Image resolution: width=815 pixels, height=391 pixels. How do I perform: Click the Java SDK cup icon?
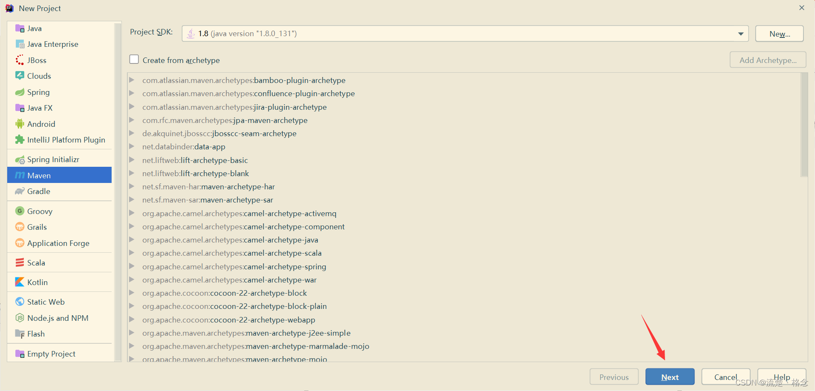click(x=191, y=33)
